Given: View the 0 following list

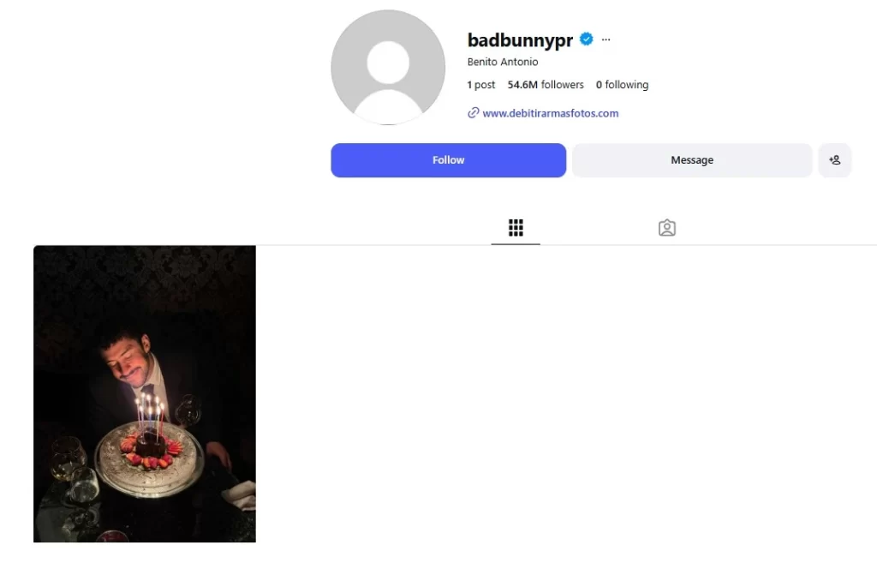Looking at the screenshot, I should click(622, 85).
